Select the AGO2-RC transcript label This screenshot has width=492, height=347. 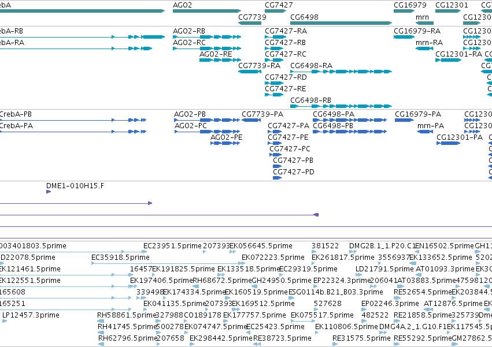point(189,43)
